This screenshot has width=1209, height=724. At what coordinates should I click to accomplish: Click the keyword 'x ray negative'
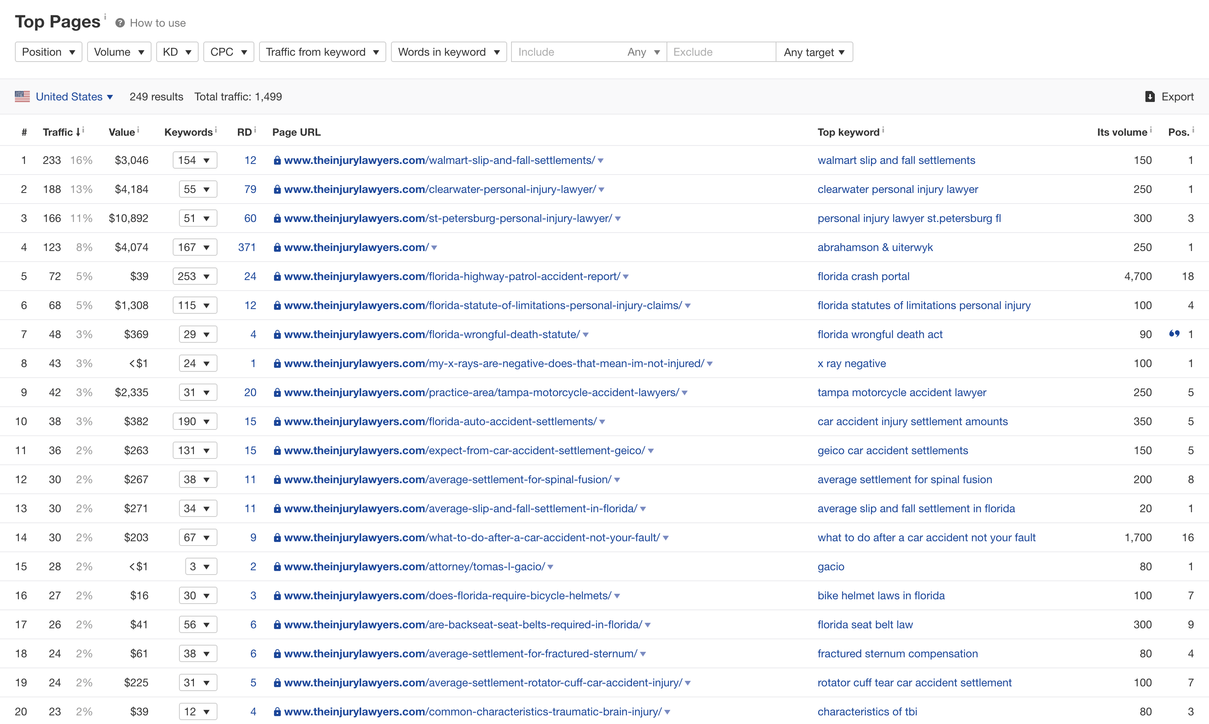pyautogui.click(x=852, y=364)
